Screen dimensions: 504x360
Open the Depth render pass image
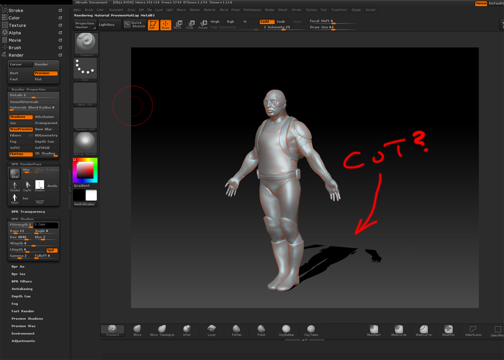[27, 186]
